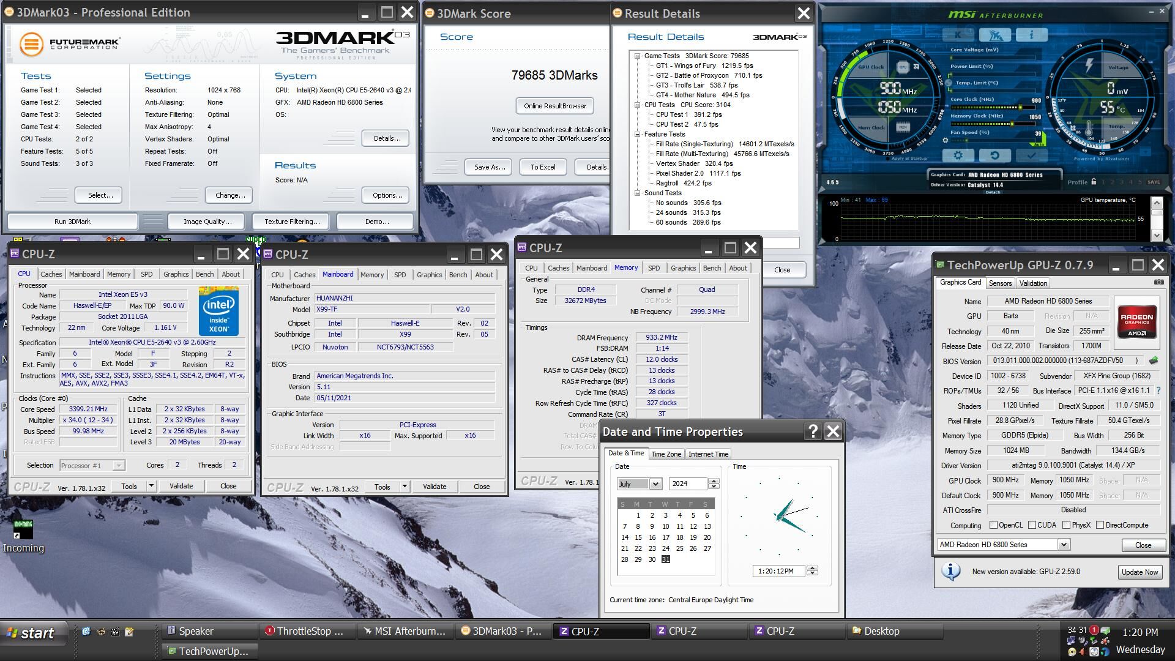
Task: Click Update Now in GPU-Z
Action: [x=1139, y=572]
